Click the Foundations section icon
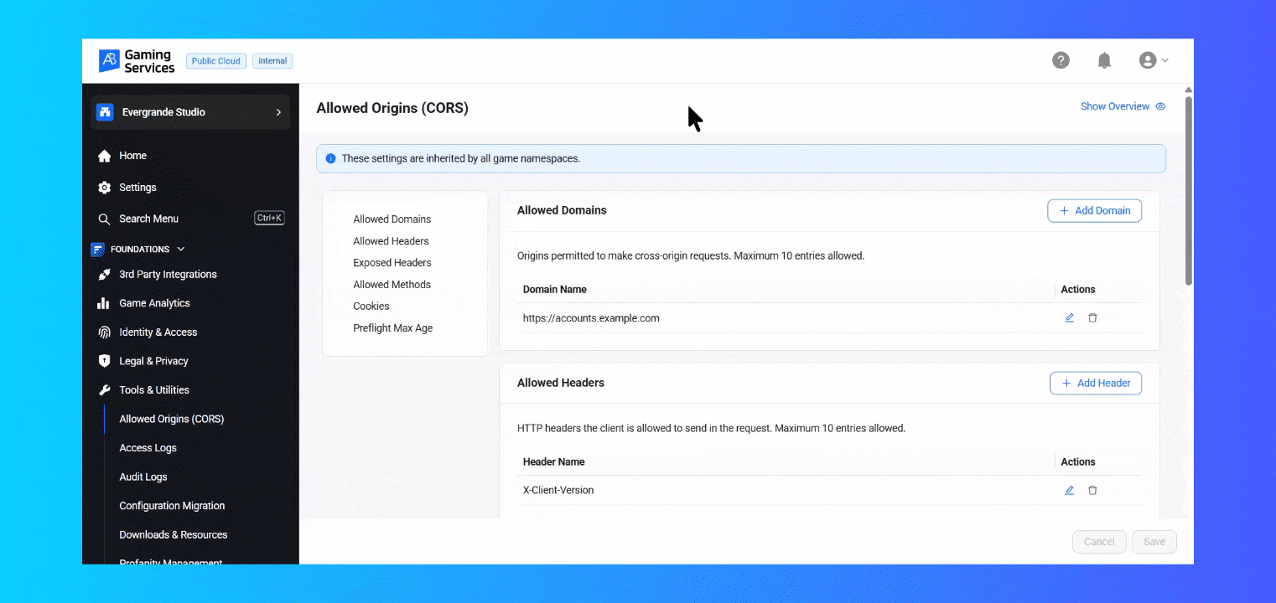1276x603 pixels. coord(98,249)
